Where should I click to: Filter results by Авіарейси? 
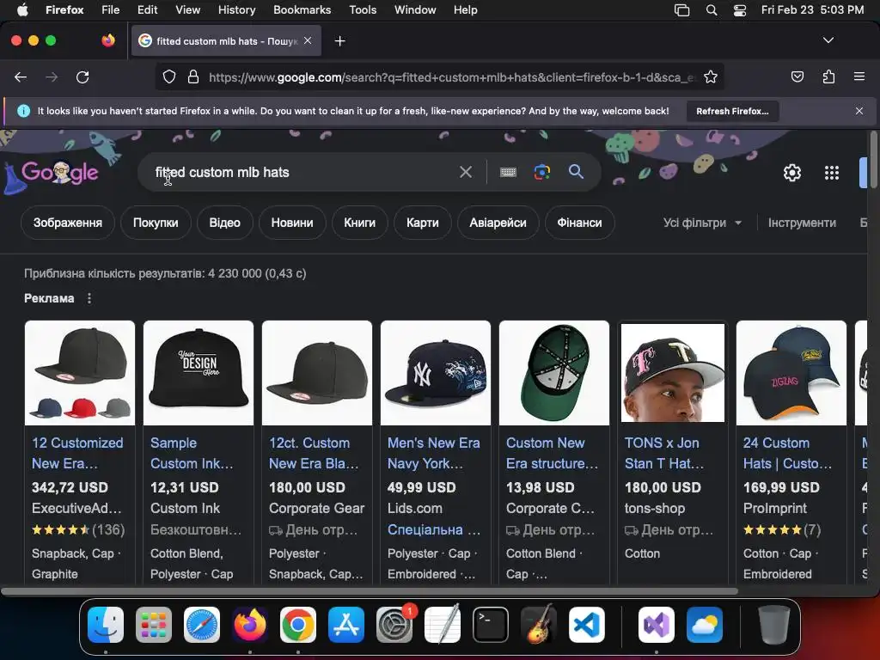point(498,223)
